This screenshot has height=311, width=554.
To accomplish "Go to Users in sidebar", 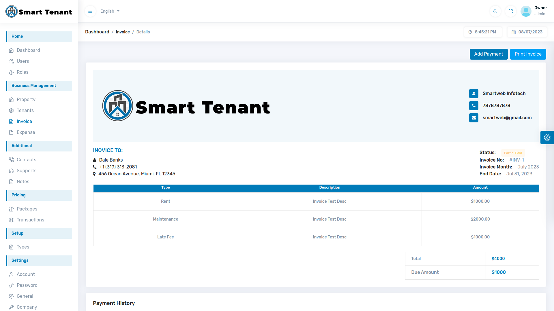I will (x=23, y=61).
